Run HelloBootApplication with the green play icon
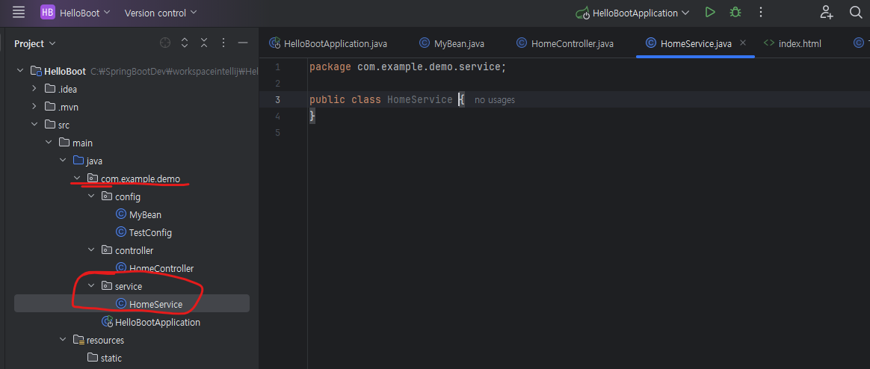870x369 pixels. pyautogui.click(x=709, y=12)
